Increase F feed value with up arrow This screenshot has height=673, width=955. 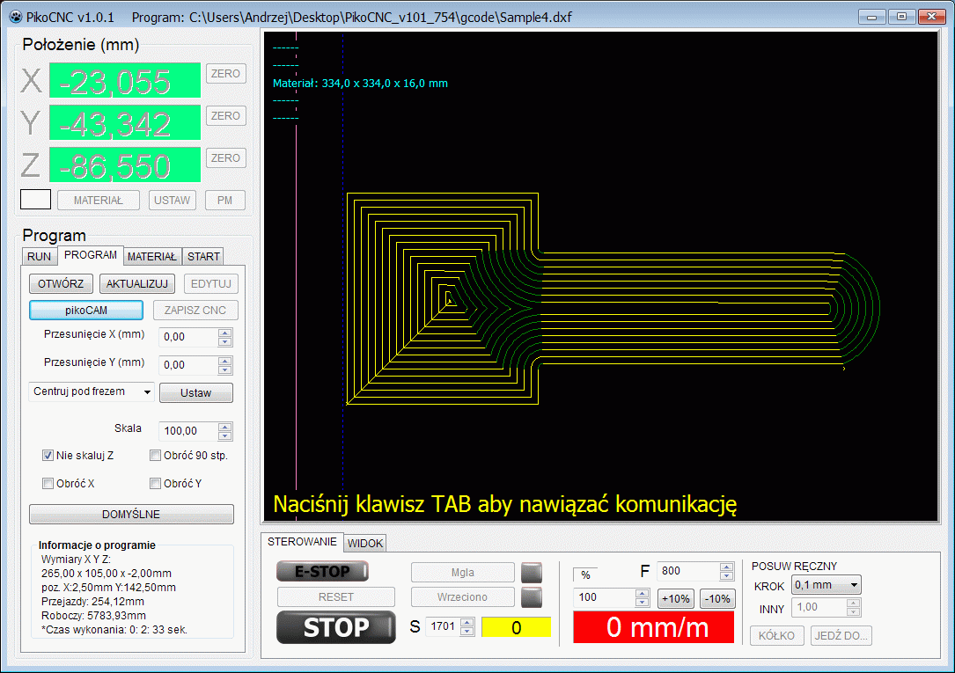point(726,567)
